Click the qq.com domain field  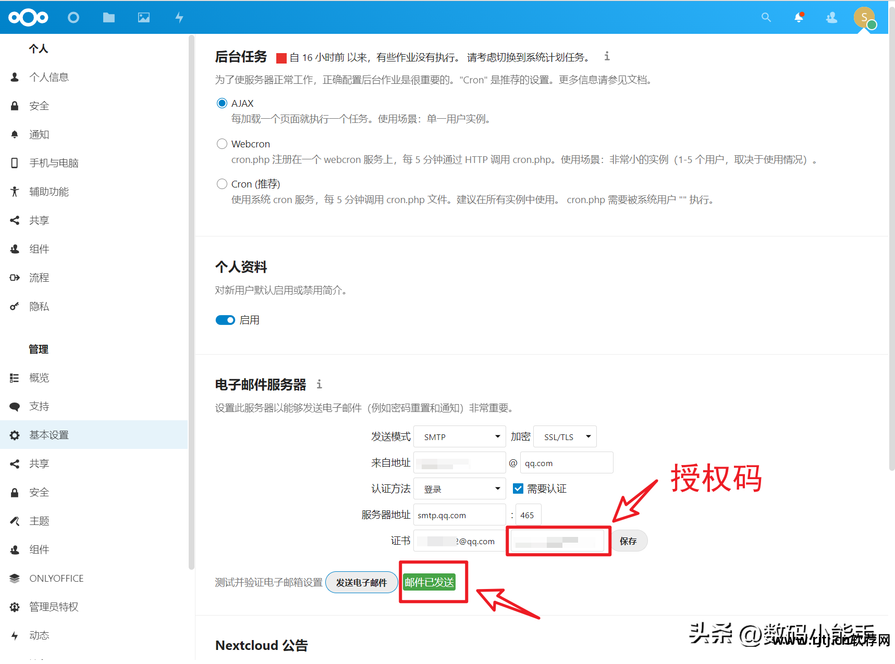(x=567, y=462)
